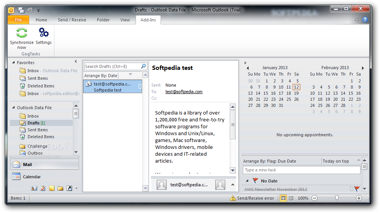Go to previous month in calendar
This screenshot has height=213, width=380.
pyautogui.click(x=248, y=68)
